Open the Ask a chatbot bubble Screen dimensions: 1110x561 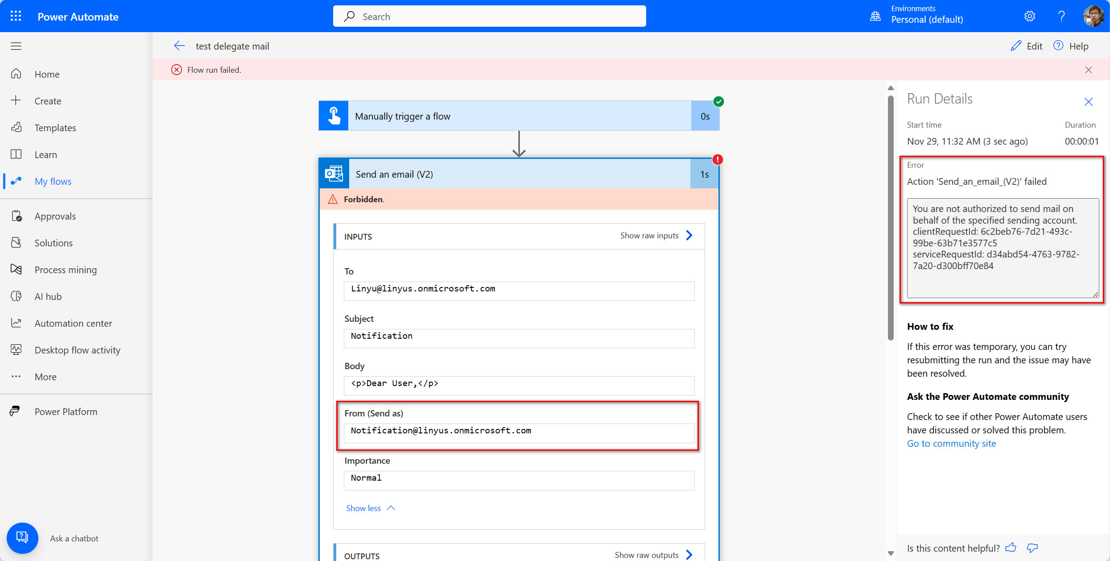coord(22,538)
